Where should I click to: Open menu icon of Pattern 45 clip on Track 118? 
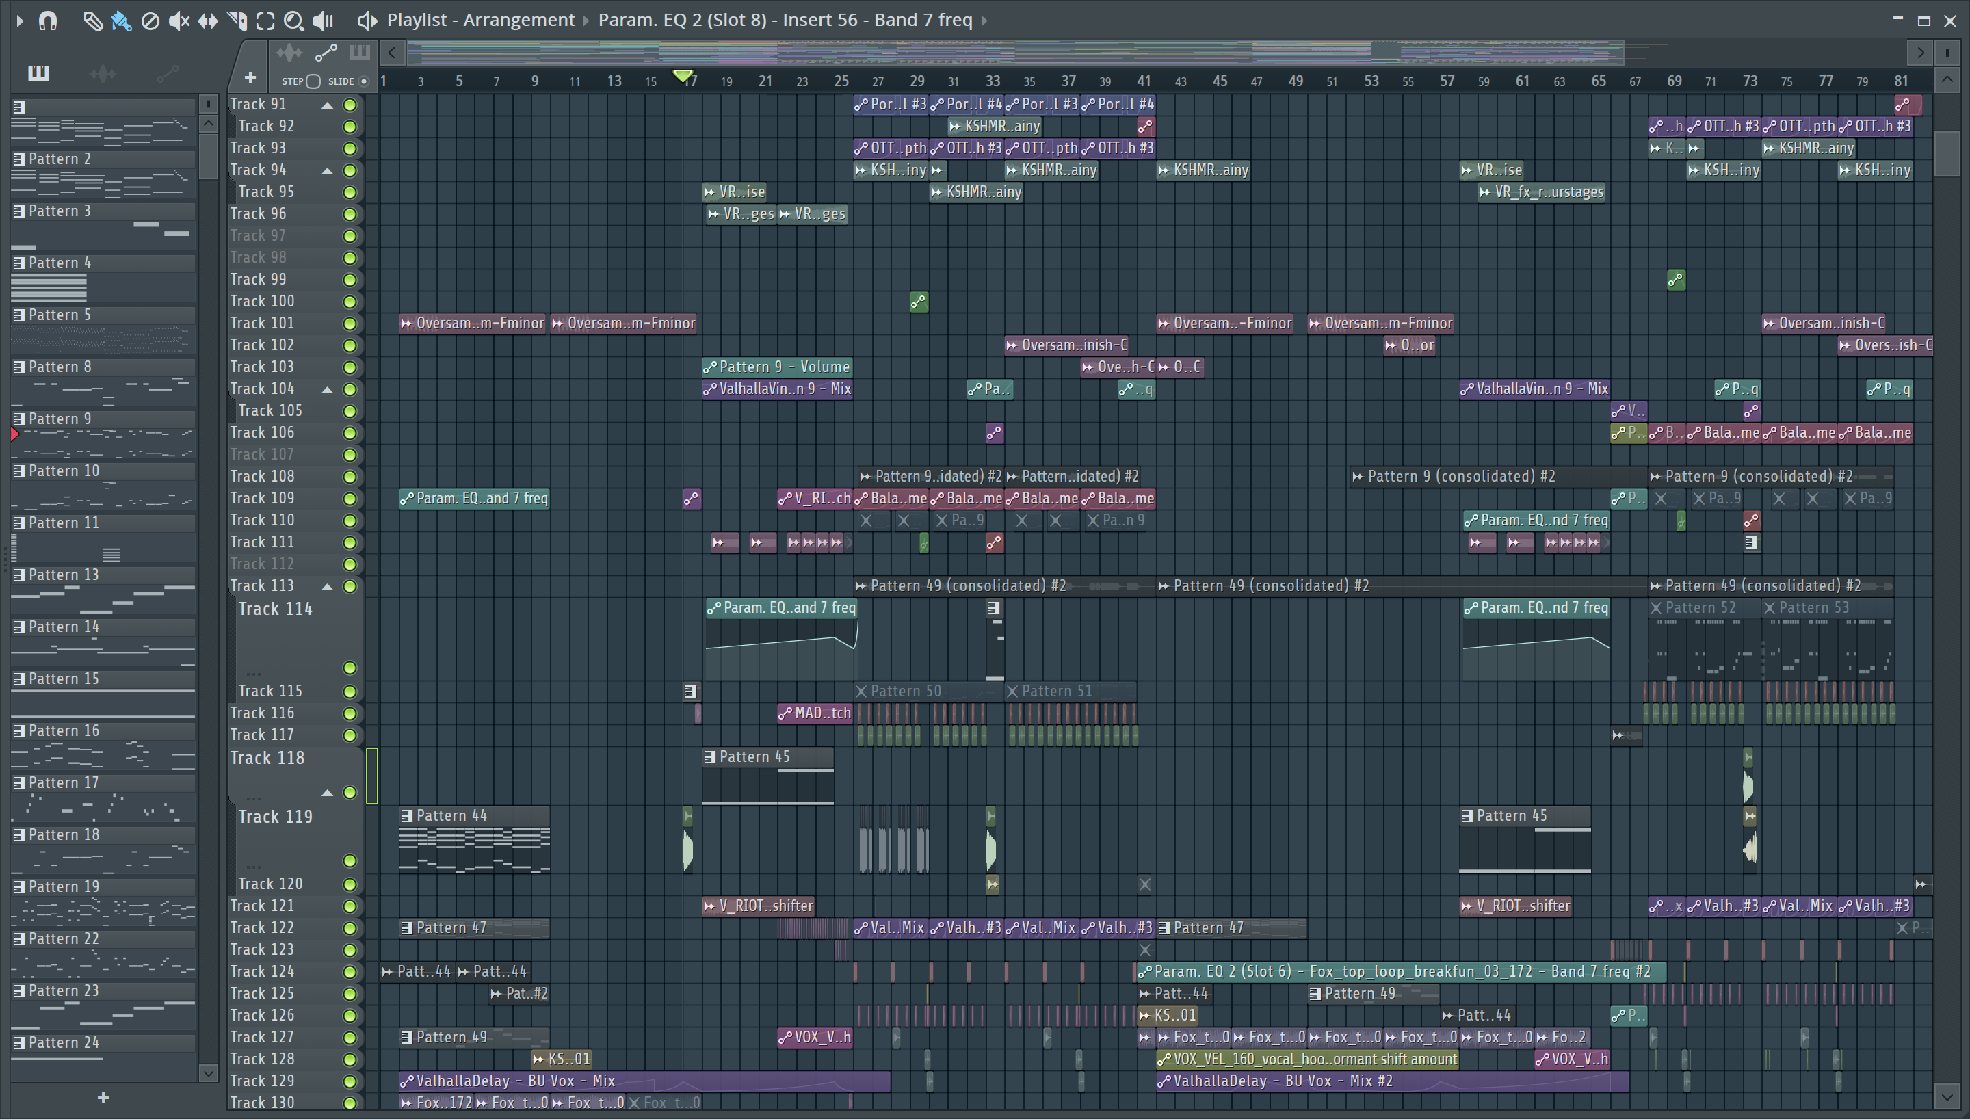710,757
